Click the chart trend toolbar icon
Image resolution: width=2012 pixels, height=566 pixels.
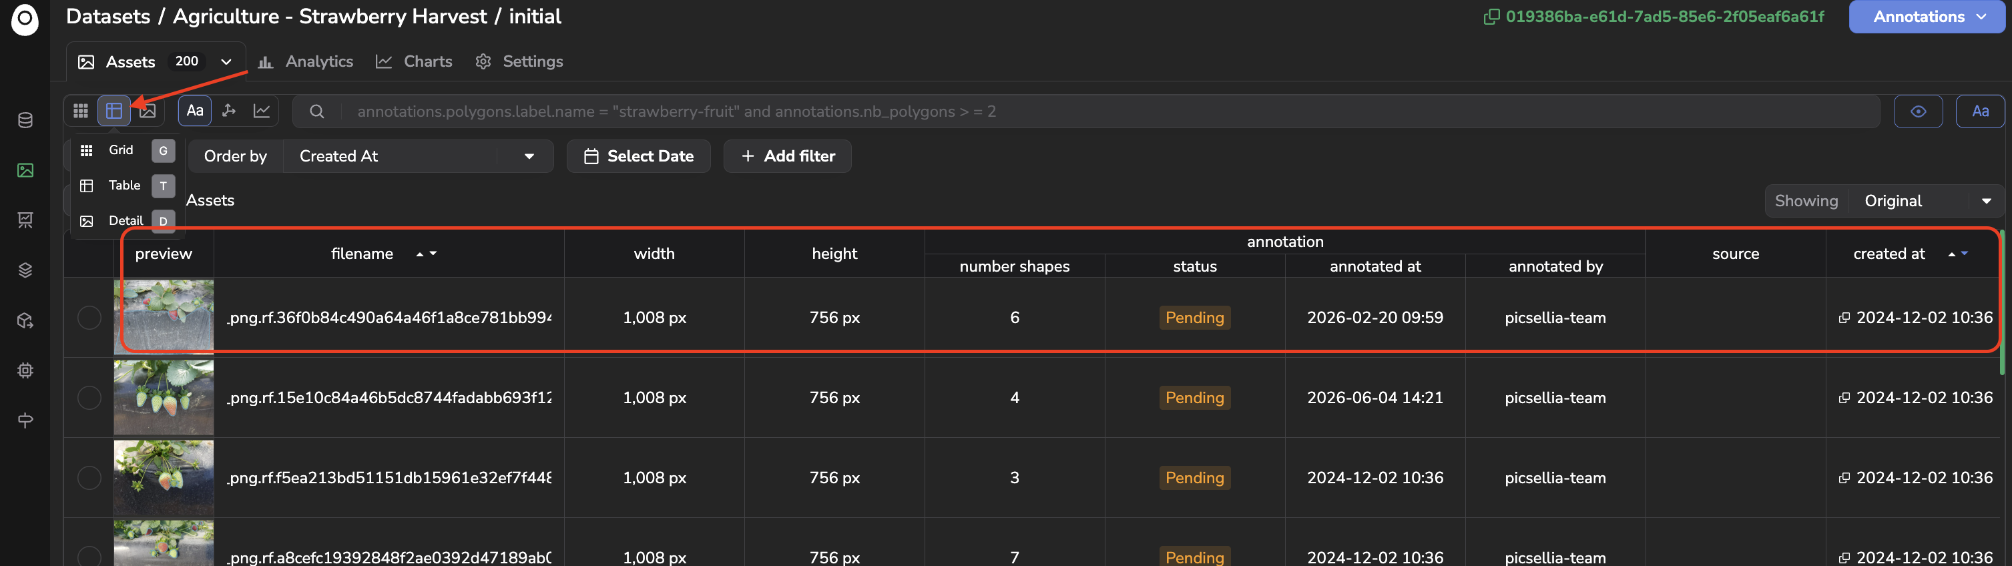262,111
